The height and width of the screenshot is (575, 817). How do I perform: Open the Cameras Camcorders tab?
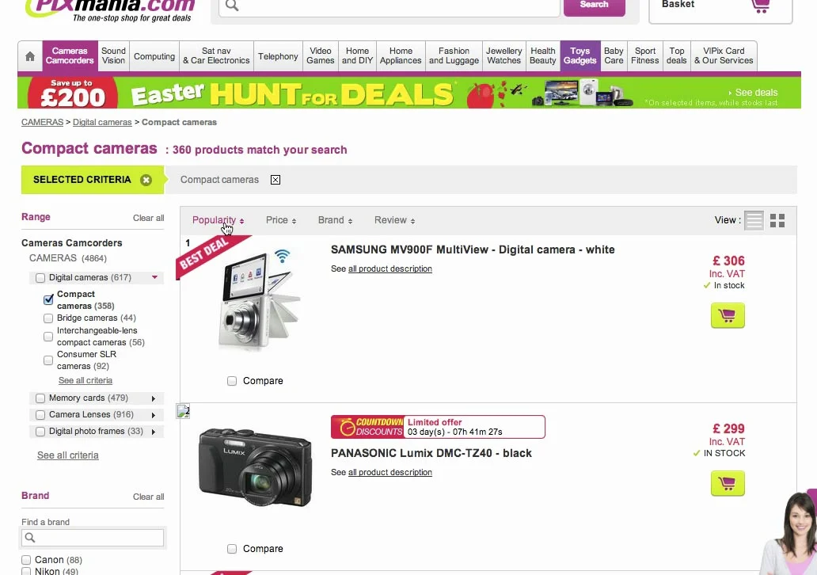(70, 55)
